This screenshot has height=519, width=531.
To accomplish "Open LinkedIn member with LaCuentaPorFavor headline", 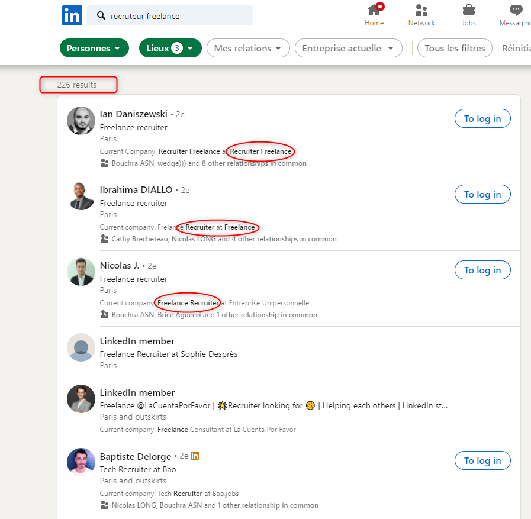I will click(137, 393).
